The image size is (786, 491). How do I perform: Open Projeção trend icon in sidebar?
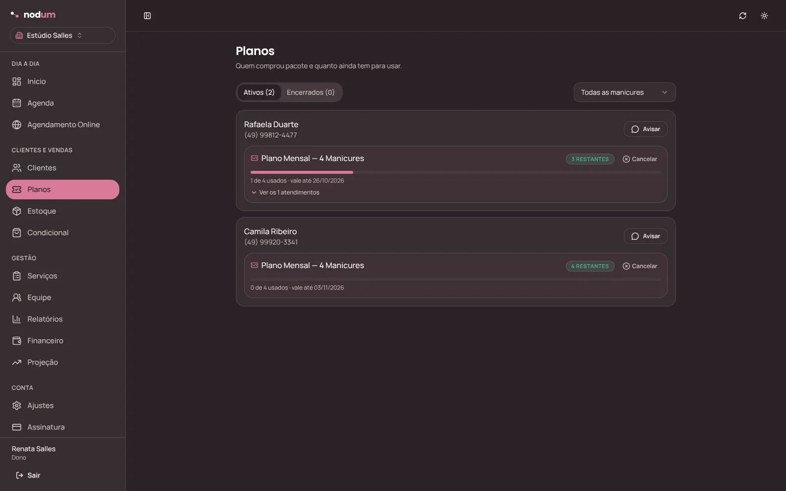tap(17, 362)
